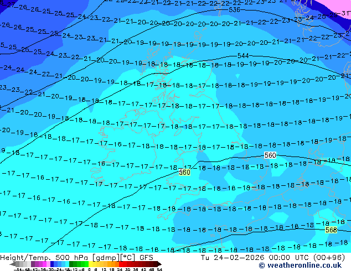
Task: Open the weatheronline.co.uk copyright link
Action: (300, 265)
